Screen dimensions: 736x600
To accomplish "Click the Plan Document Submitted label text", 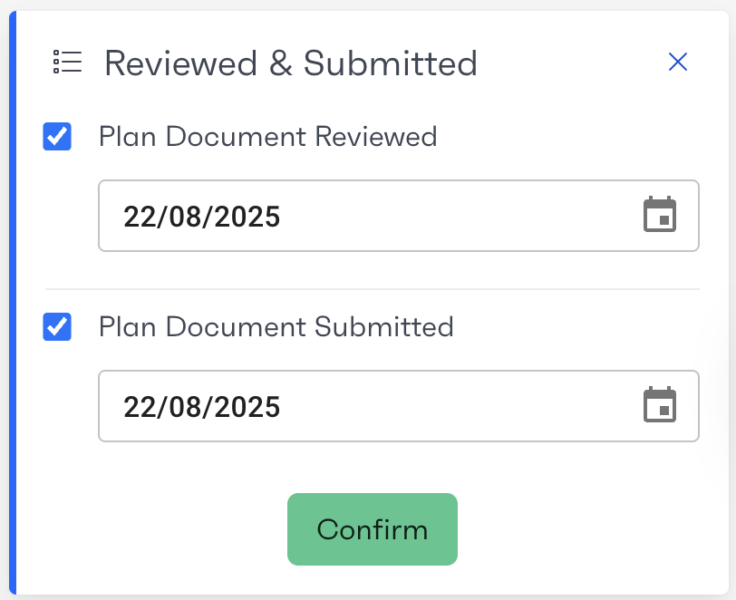I will 276,326.
